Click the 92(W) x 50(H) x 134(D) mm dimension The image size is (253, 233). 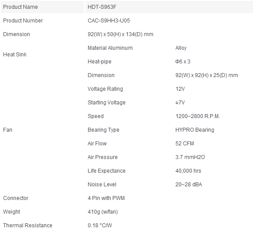(x=120, y=34)
